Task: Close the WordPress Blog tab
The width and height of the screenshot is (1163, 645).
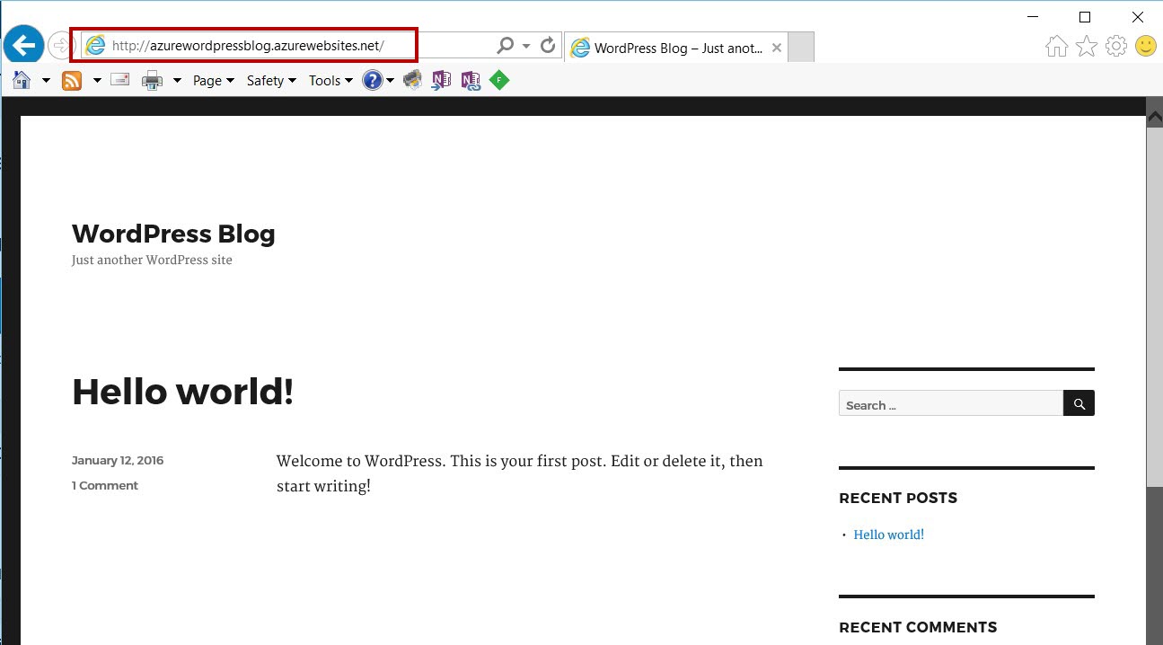Action: (x=777, y=48)
